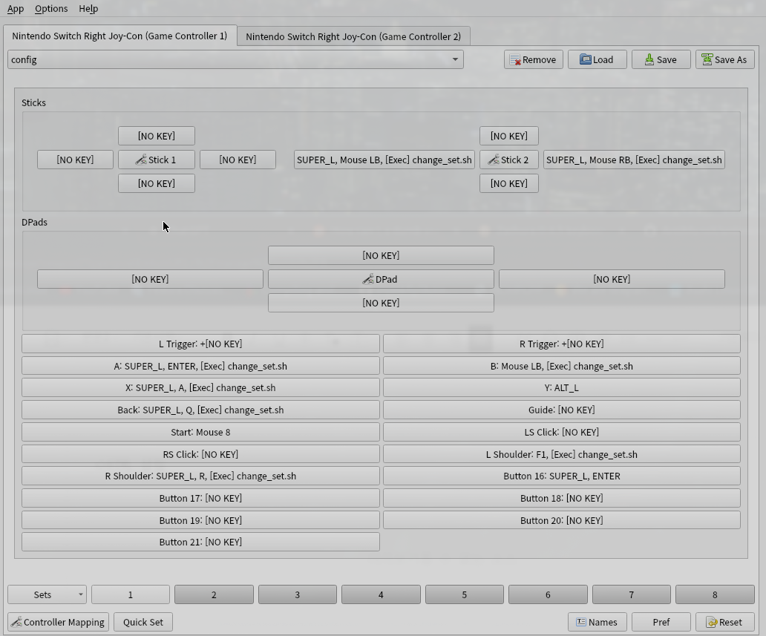Edit the Button 17 binding
The width and height of the screenshot is (766, 636).
[200, 498]
